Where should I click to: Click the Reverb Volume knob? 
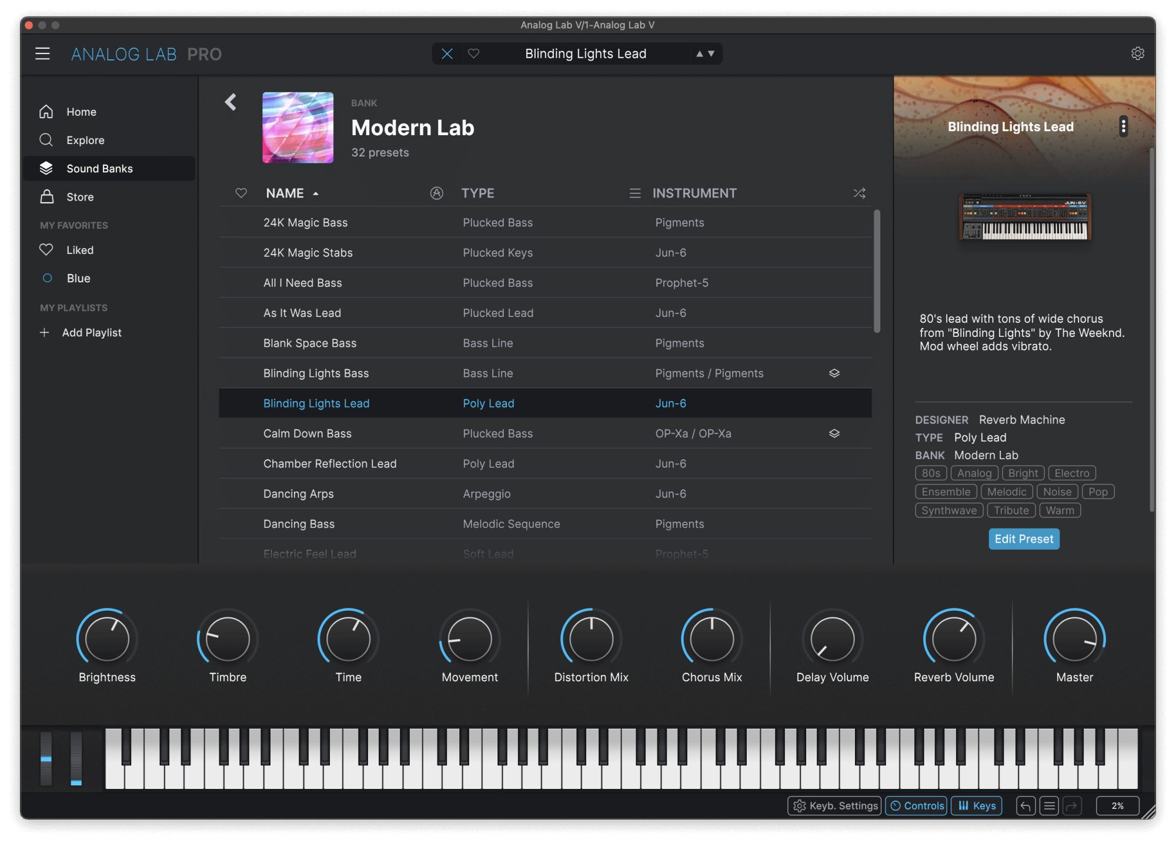[954, 639]
